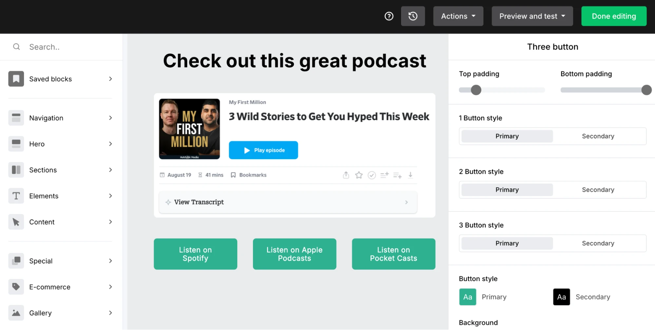Expand Hero with its chevron
The height and width of the screenshot is (330, 655).
tap(110, 144)
